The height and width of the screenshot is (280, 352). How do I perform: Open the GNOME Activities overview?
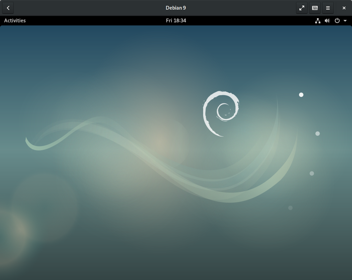click(15, 21)
